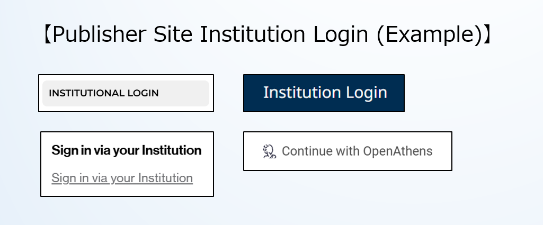The height and width of the screenshot is (225, 543).
Task: Select the gray INSTITUTIONAL LOGIN button
Action: point(126,93)
